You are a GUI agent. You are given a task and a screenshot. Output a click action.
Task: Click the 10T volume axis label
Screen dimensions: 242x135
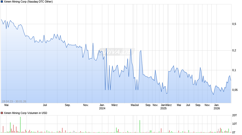pyautogui.click(x=235, y=124)
